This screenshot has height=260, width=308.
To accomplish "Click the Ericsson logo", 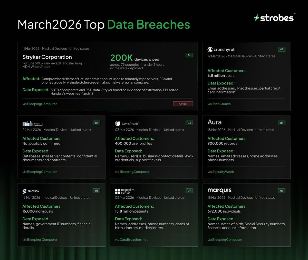I will [31, 191].
